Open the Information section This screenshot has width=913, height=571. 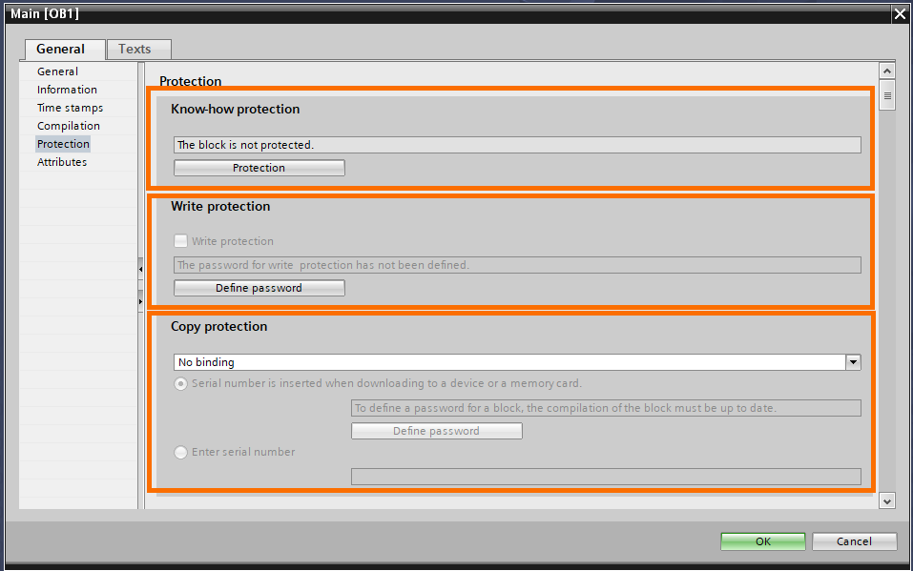66,89
